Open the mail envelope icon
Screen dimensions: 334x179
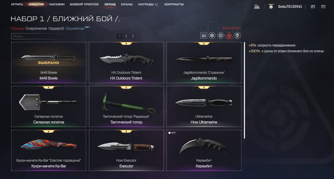323,7
